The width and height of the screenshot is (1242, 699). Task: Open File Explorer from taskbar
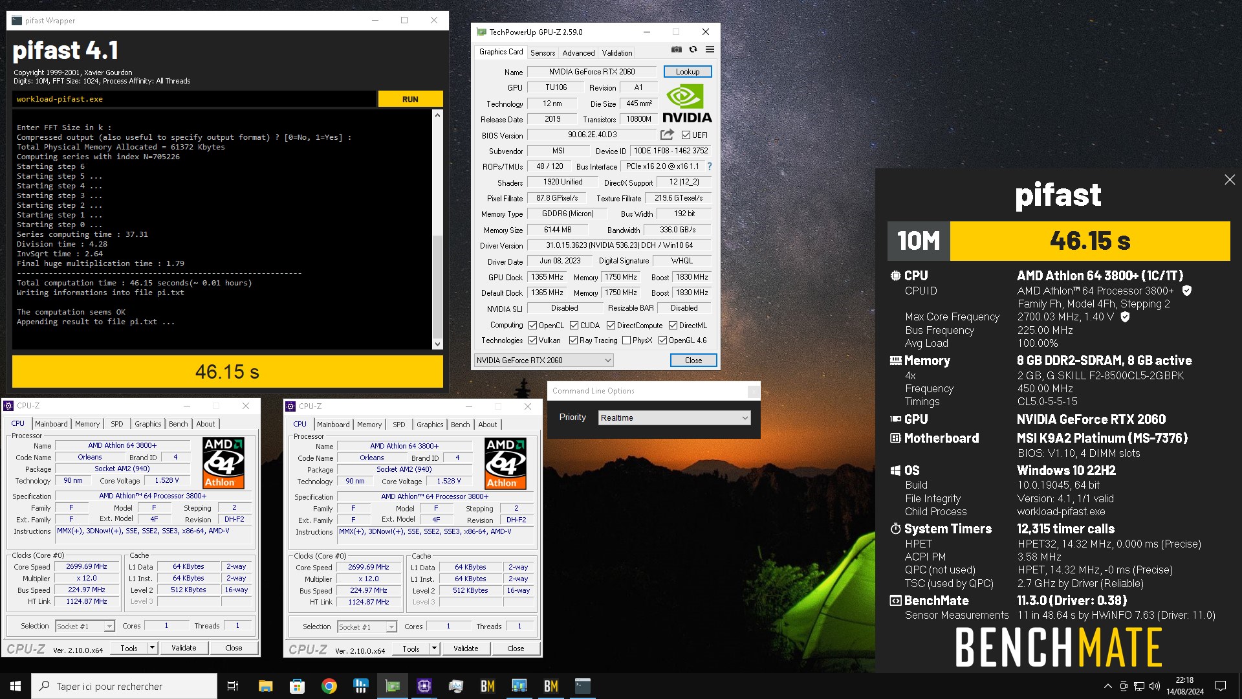coord(265,686)
